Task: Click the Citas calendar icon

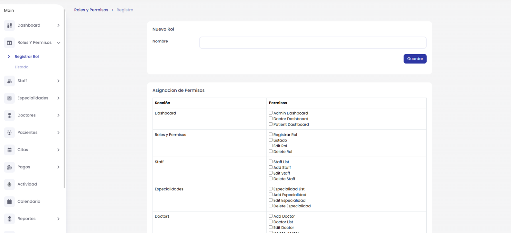Action: pos(9,150)
